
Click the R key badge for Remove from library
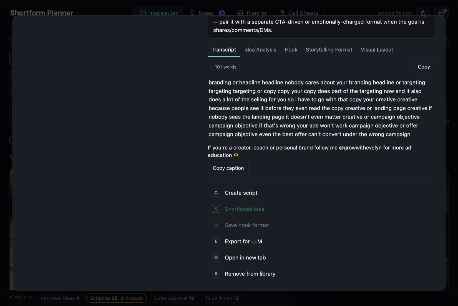[216, 274]
